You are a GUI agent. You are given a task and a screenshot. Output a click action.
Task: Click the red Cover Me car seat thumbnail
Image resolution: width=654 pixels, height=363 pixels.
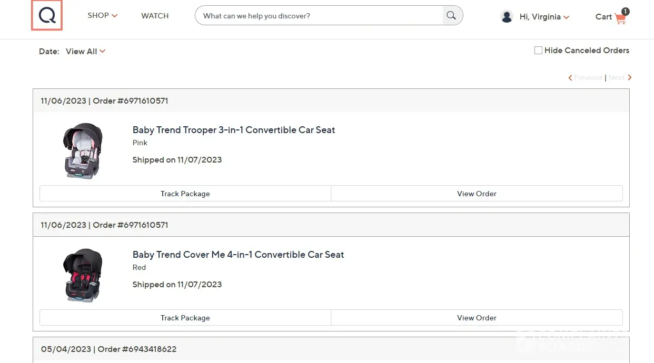coord(83,275)
